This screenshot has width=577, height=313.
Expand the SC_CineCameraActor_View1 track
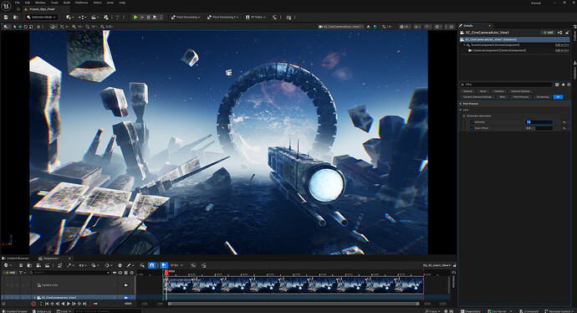click(35, 297)
